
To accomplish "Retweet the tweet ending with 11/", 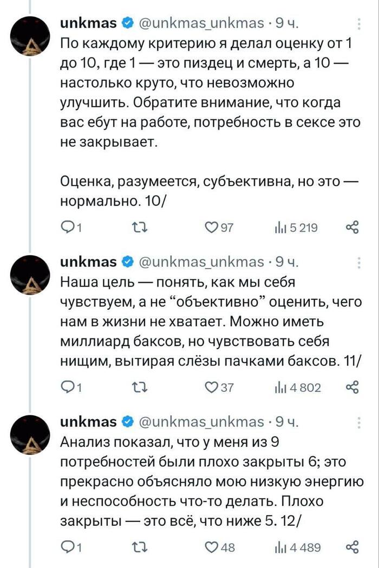I will [x=140, y=387].
